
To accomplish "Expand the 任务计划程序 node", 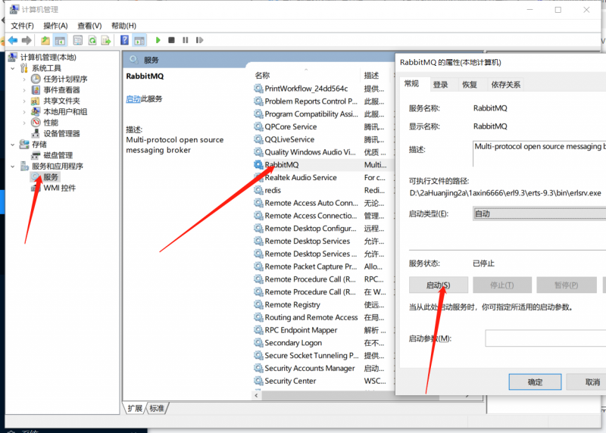I will click(x=24, y=79).
